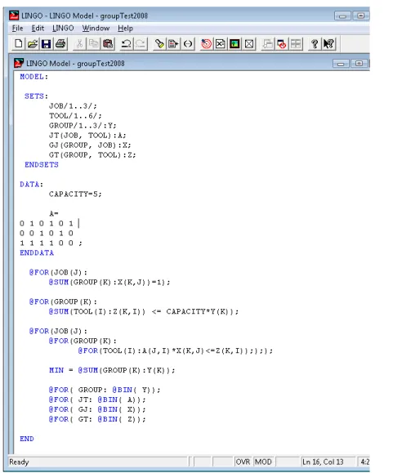Restore the inner LINGO Model window

click(x=359, y=64)
